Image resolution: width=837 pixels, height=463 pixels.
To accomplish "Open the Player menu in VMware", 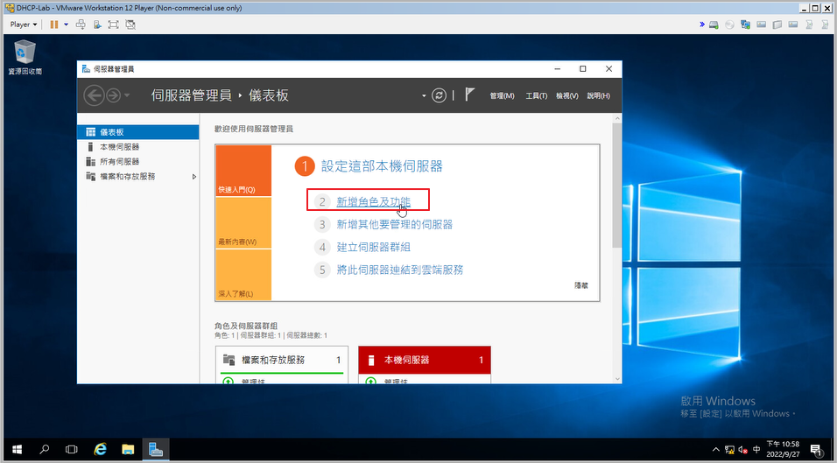I will coord(24,25).
